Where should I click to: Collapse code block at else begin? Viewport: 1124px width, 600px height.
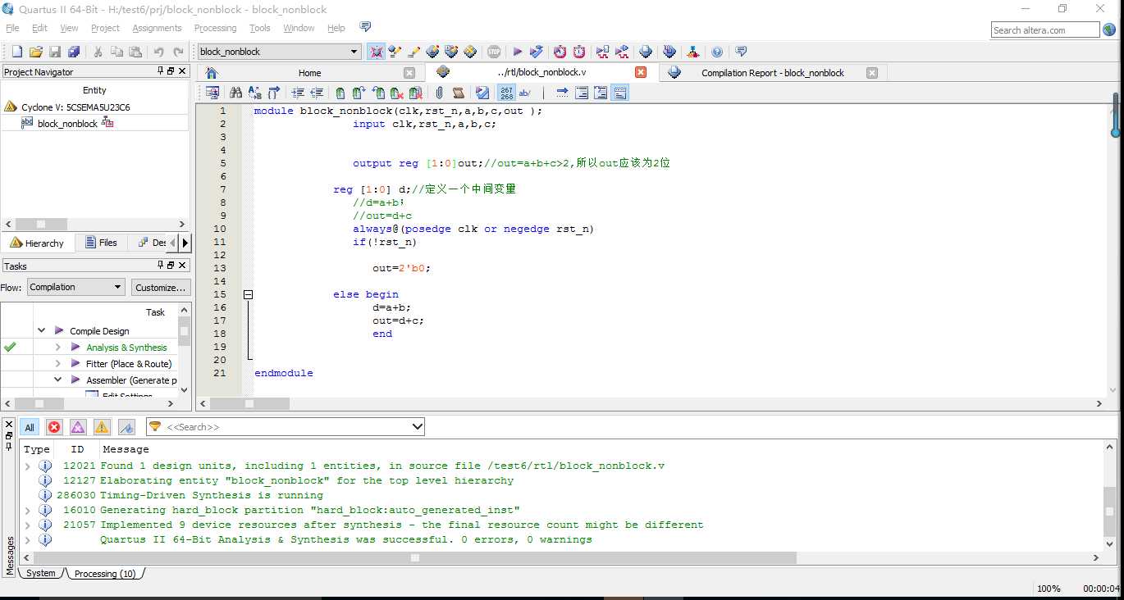248,294
